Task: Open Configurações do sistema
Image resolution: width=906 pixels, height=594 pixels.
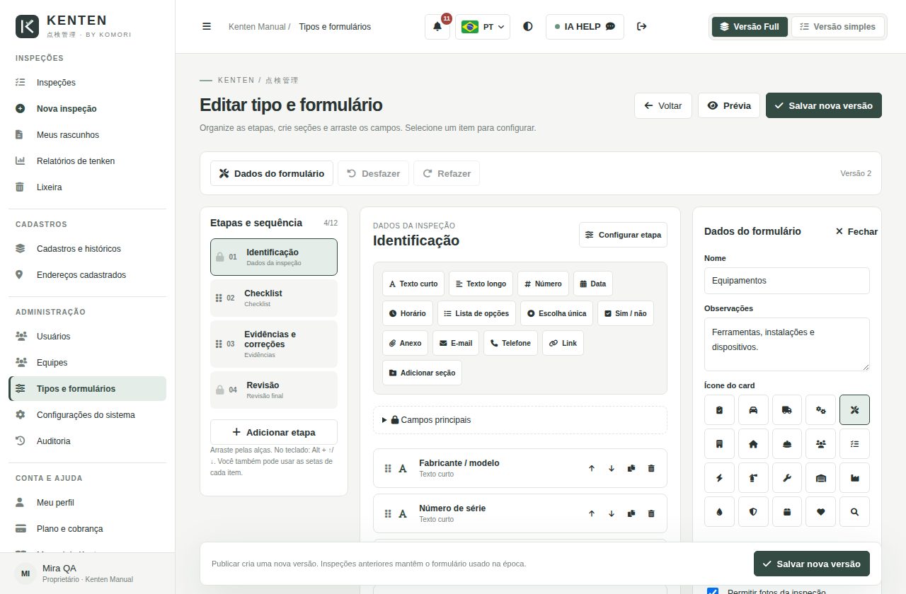Action: coord(88,415)
